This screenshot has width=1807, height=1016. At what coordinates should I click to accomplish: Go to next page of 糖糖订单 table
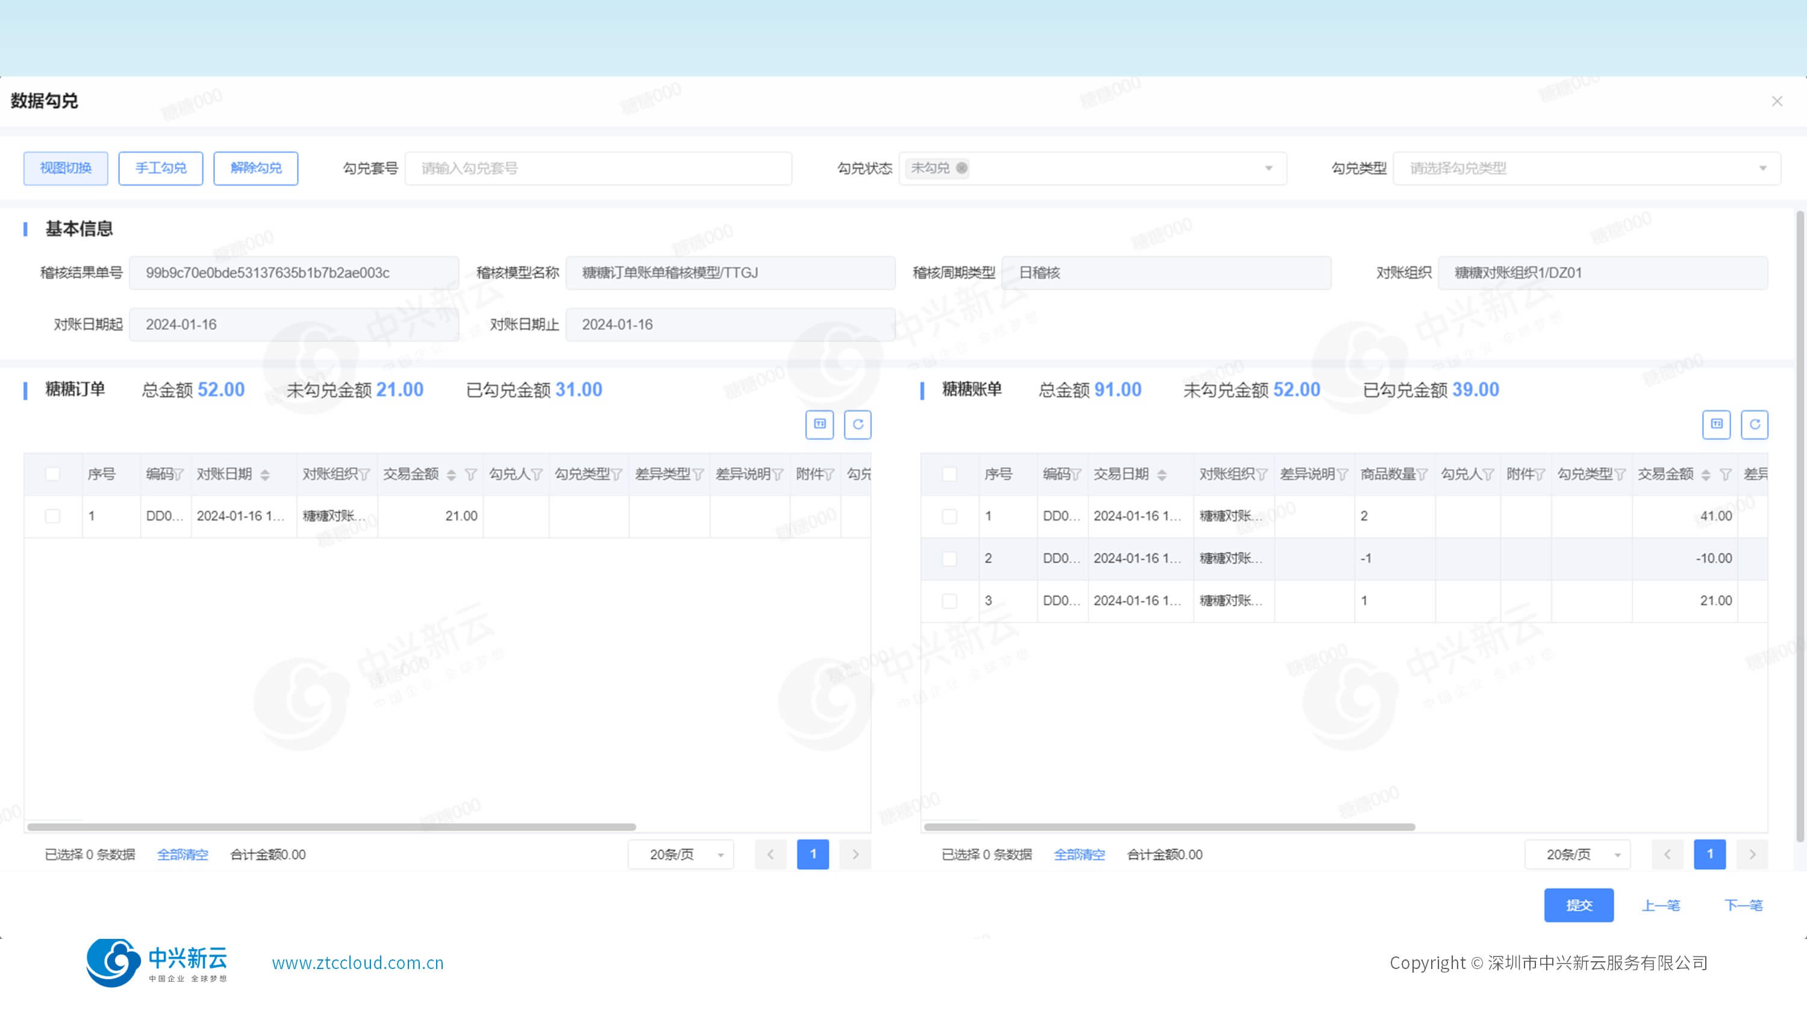pos(855,854)
